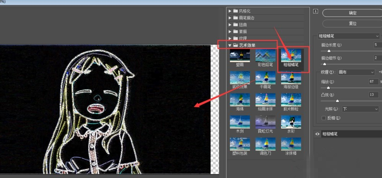Viewport: 382px width, 178px height.
Task: Collapse the filter gallery panel with double-arrow icon
Action: point(315,11)
